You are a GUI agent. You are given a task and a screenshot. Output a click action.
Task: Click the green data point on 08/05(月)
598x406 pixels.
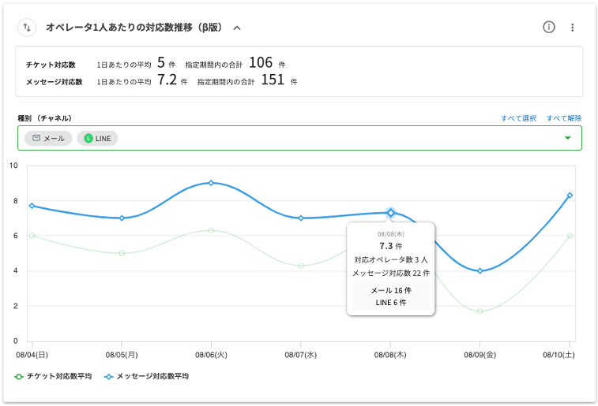pos(122,253)
